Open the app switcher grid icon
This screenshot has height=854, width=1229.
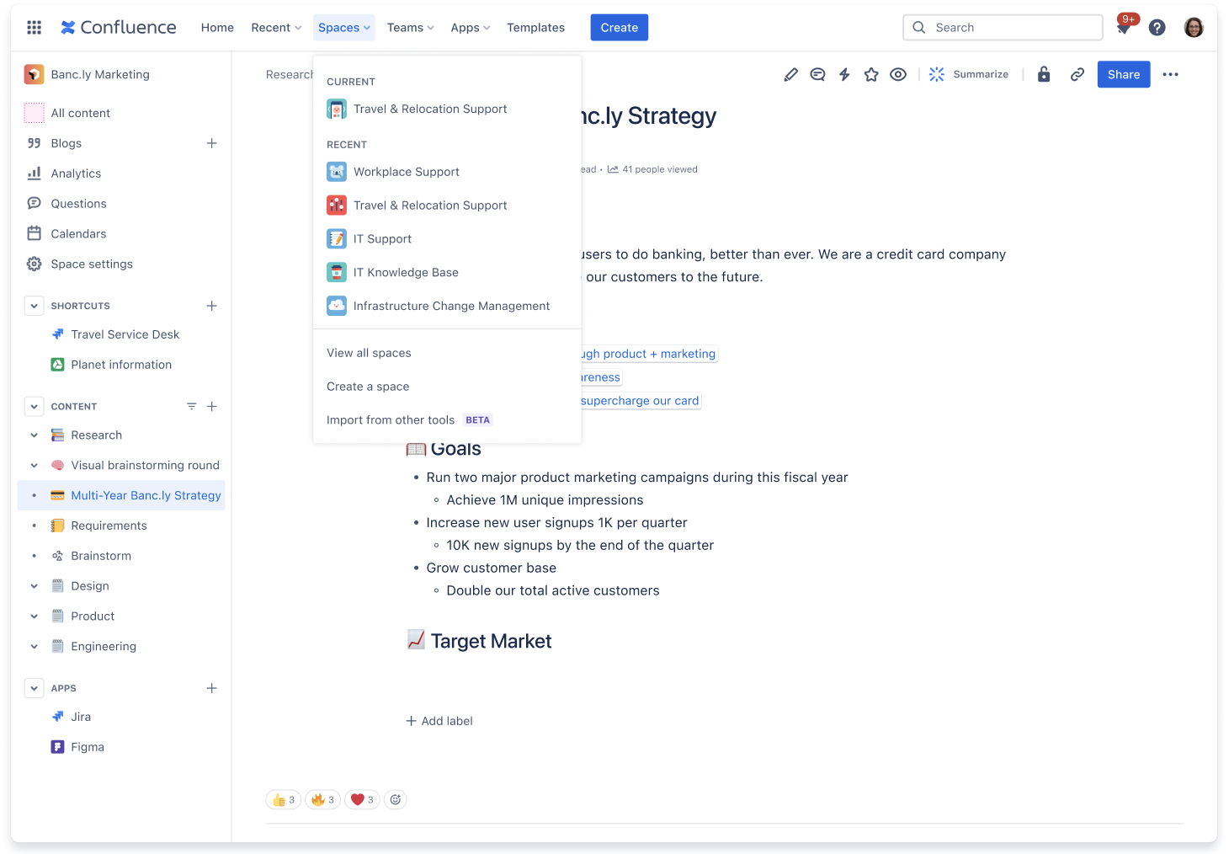pos(35,28)
